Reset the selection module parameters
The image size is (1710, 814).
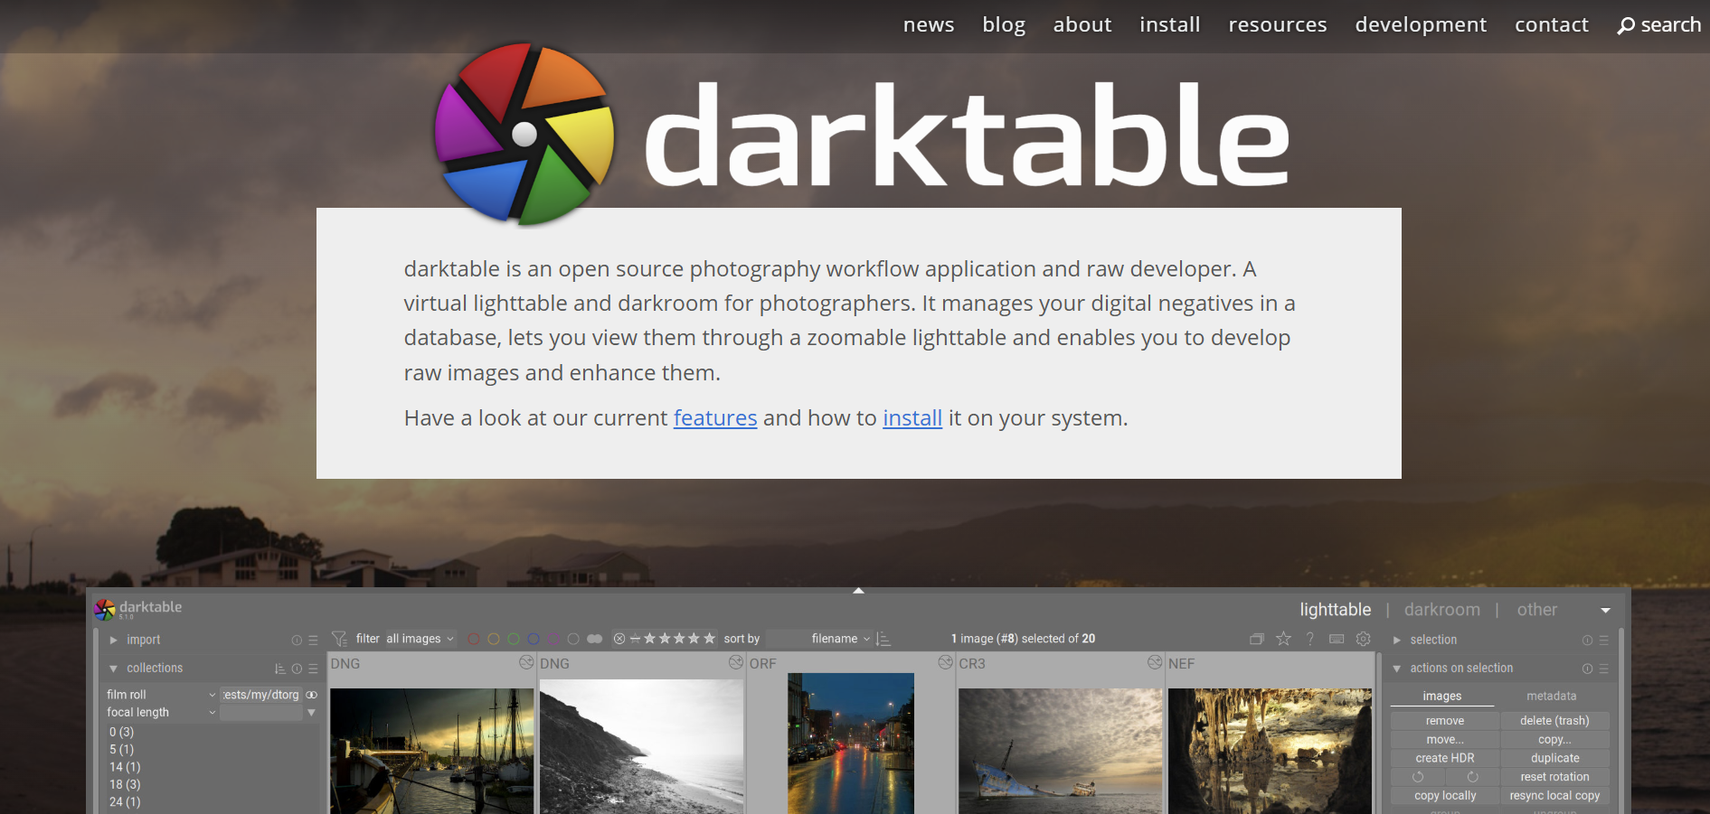tap(1587, 640)
